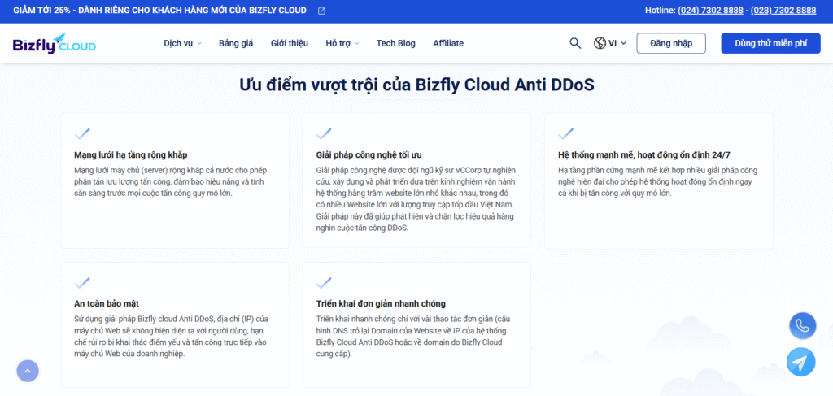This screenshot has width=833, height=396.
Task: Click the scroll-to-top arrow button
Action: (x=28, y=371)
